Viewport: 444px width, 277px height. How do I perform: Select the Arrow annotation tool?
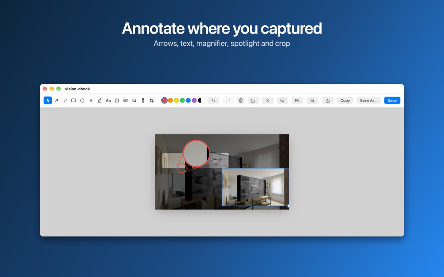(x=57, y=100)
